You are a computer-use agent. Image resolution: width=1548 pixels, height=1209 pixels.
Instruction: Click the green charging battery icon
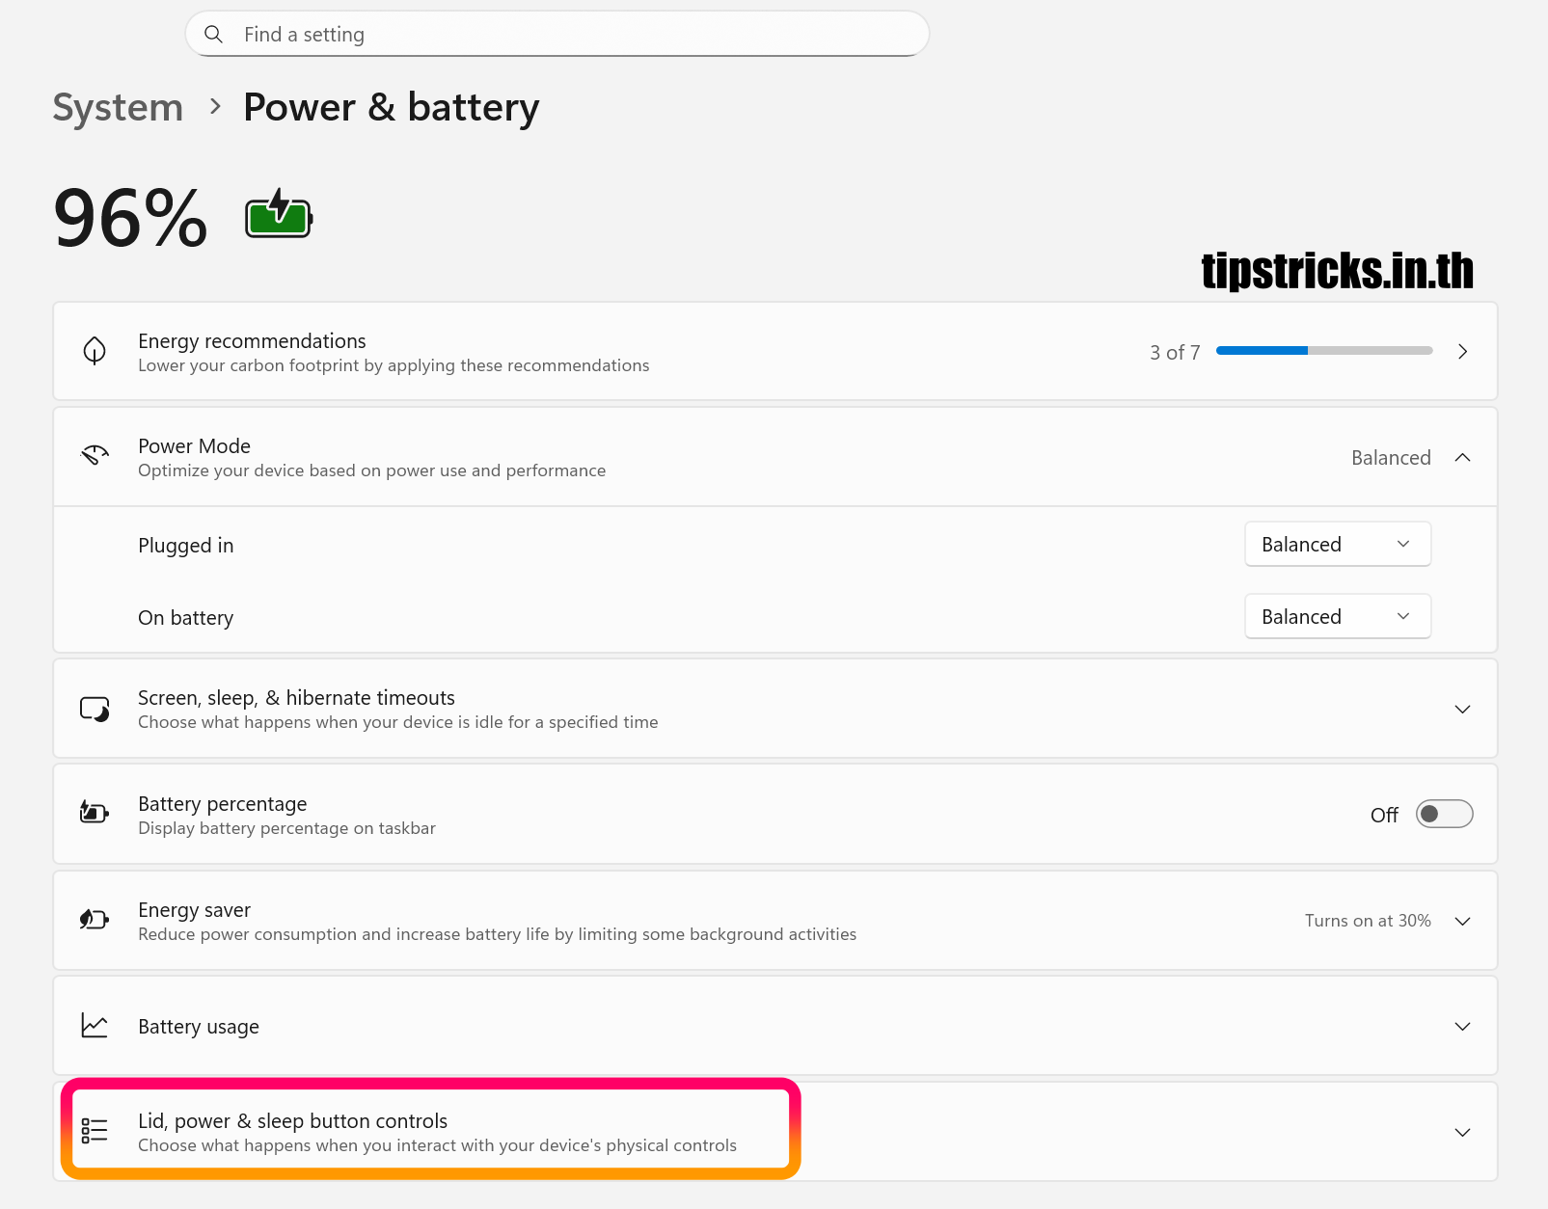[279, 214]
